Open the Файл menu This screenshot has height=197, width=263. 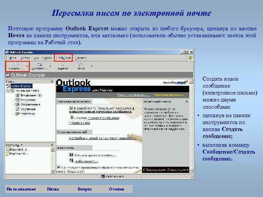click(13, 58)
